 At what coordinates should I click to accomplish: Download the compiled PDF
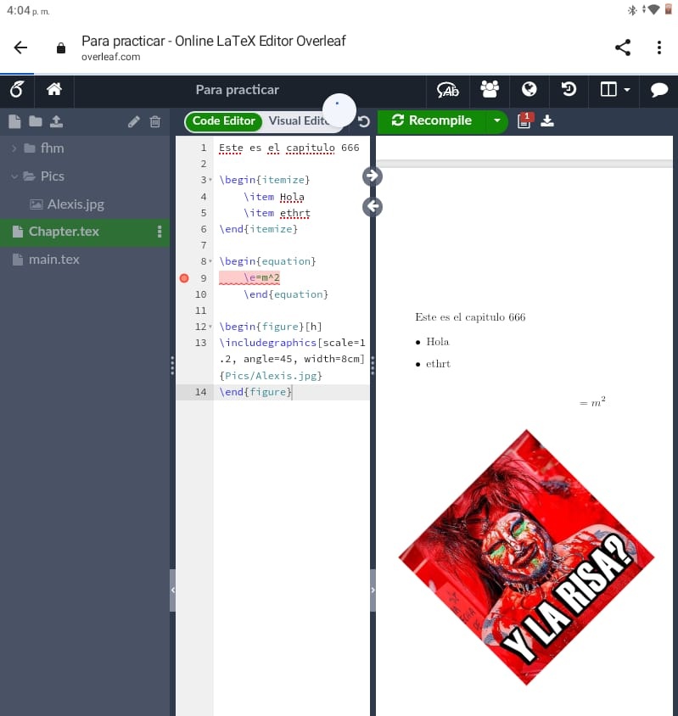[x=546, y=121]
